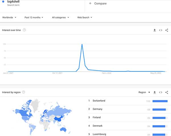Embed the Interest by region map

pos(160,92)
